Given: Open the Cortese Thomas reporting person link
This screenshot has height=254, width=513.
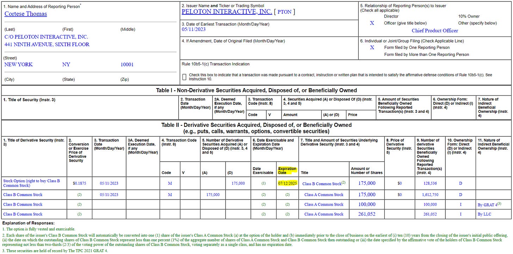Looking at the screenshot, I should [x=26, y=14].
